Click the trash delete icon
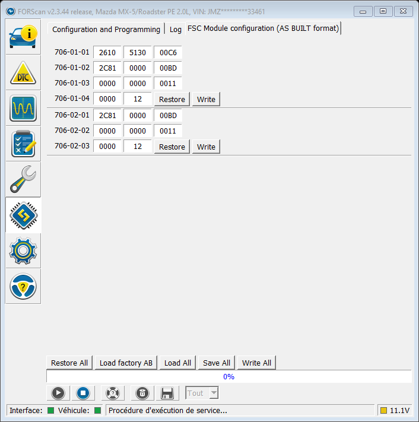This screenshot has height=422, width=419. pos(142,393)
